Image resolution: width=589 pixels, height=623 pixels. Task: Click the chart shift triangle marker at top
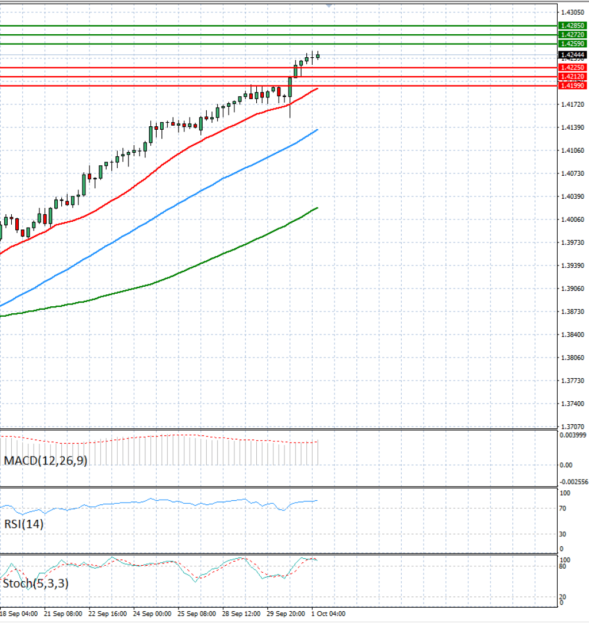pos(329,5)
